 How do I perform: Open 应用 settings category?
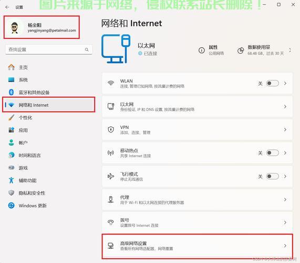pos(49,130)
